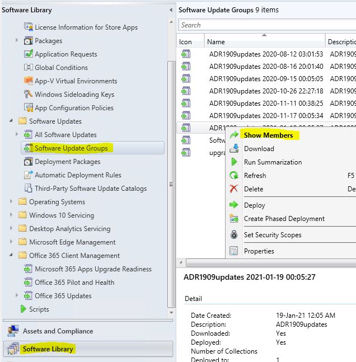The width and height of the screenshot is (356, 362).
Task: Click the Software Library workspace icon
Action: [x=13, y=349]
